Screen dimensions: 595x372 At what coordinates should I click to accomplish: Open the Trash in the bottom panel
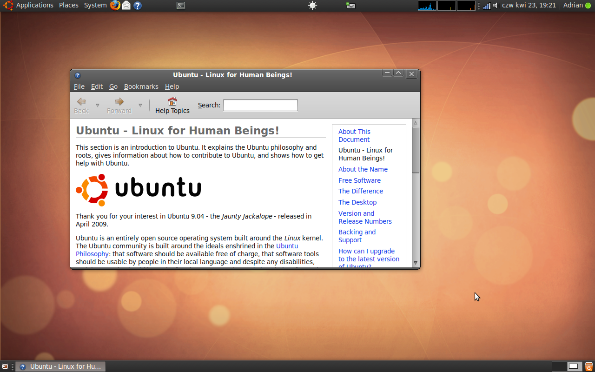pyautogui.click(x=588, y=366)
